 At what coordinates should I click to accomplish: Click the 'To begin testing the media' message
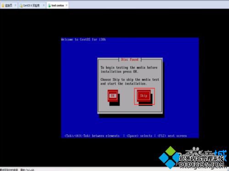tap(129, 69)
